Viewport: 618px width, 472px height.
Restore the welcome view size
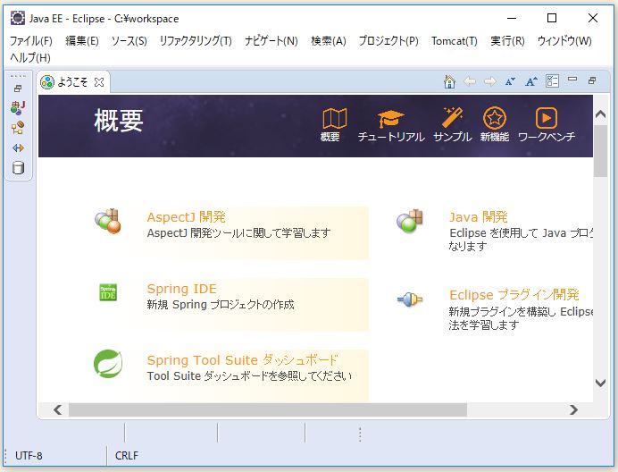point(591,80)
